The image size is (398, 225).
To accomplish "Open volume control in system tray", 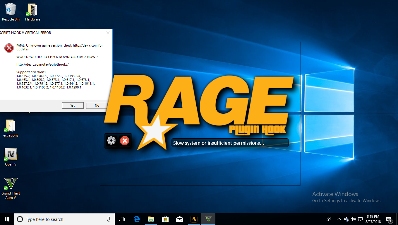I will (353, 219).
